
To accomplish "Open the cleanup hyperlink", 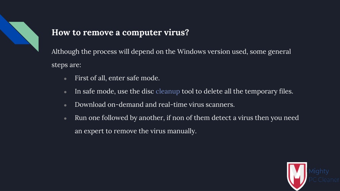I will click(168, 92).
